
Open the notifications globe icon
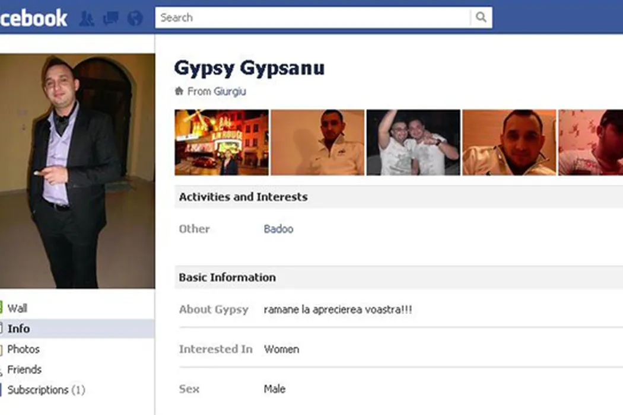pos(135,18)
